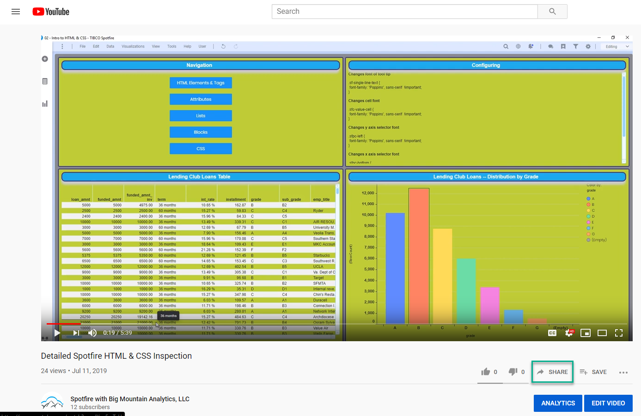This screenshot has width=641, height=416.
Task: Open the Visualizations menu in Spotfire
Action: click(133, 46)
